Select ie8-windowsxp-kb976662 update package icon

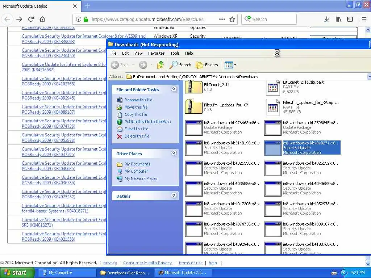click(193, 127)
